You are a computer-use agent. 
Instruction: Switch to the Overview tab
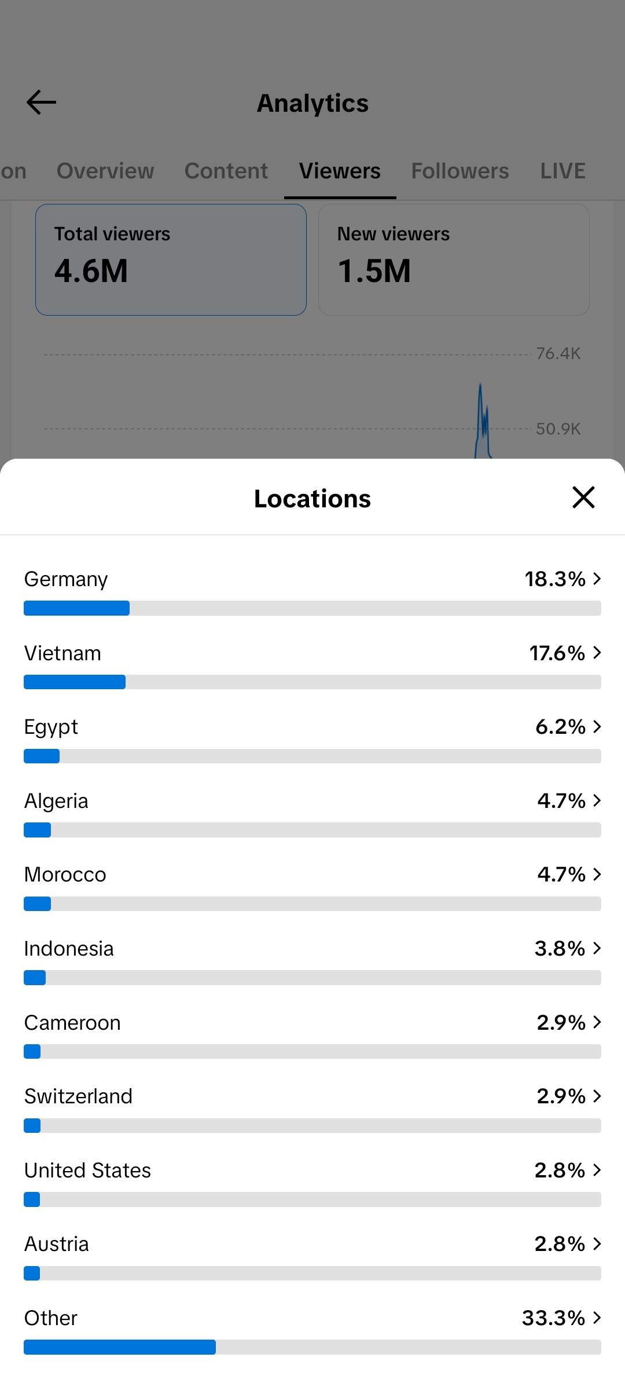pos(105,171)
